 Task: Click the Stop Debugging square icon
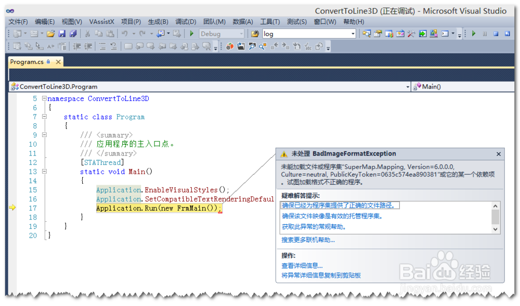pyautogui.click(x=496, y=34)
